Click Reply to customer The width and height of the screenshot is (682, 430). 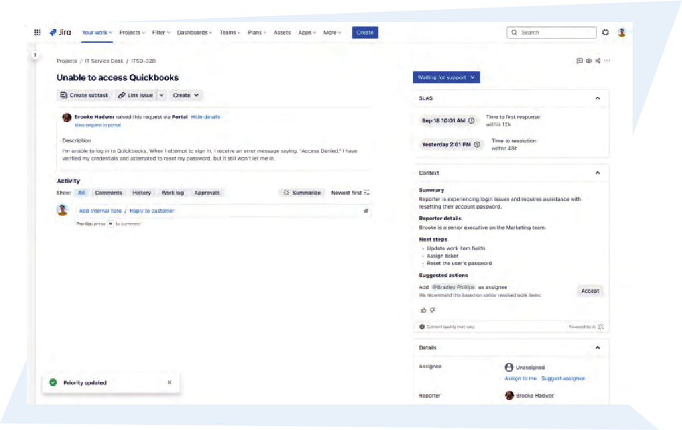click(152, 211)
